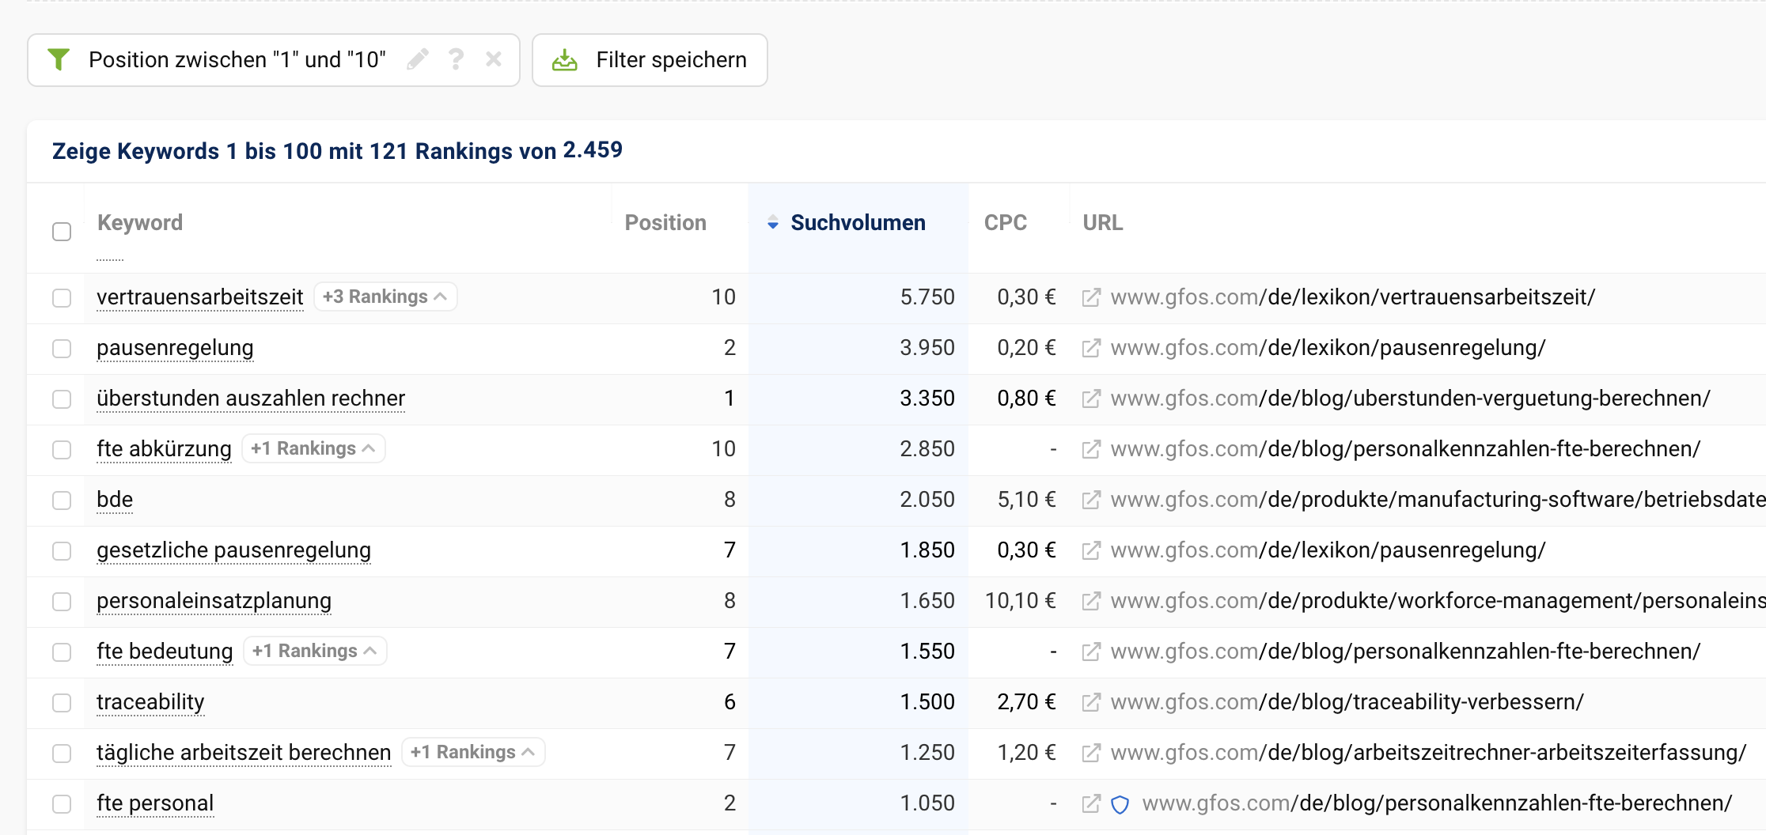Open external link icon in bde row
This screenshot has width=1766, height=835.
[1091, 500]
